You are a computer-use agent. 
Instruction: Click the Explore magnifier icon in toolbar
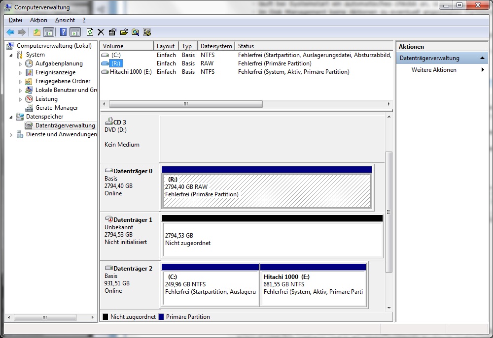(135, 32)
